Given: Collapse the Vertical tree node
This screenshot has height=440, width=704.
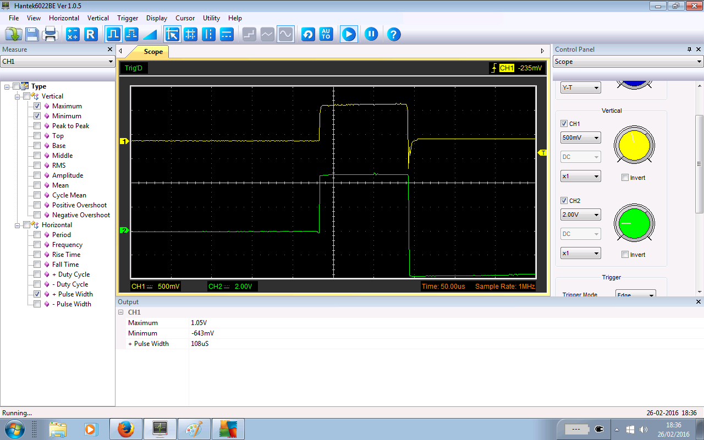Looking at the screenshot, I should (18, 96).
